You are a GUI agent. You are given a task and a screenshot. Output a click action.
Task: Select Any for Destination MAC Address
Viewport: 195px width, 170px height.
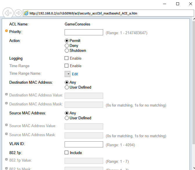click(67, 83)
